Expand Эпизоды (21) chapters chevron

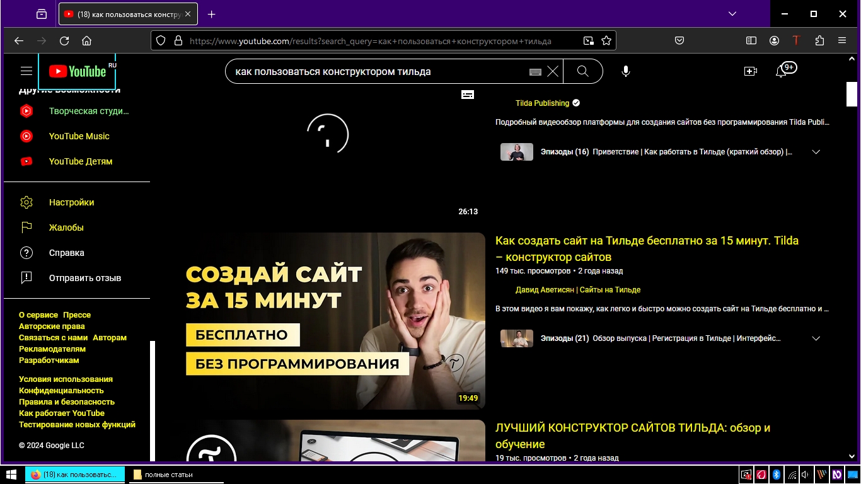click(x=816, y=338)
